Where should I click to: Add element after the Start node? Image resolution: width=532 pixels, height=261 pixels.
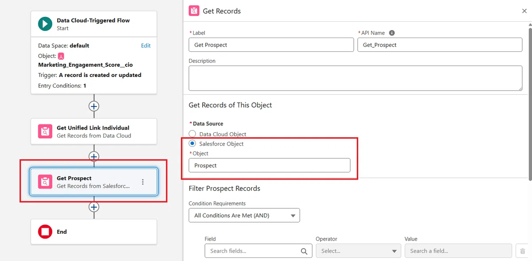94,106
